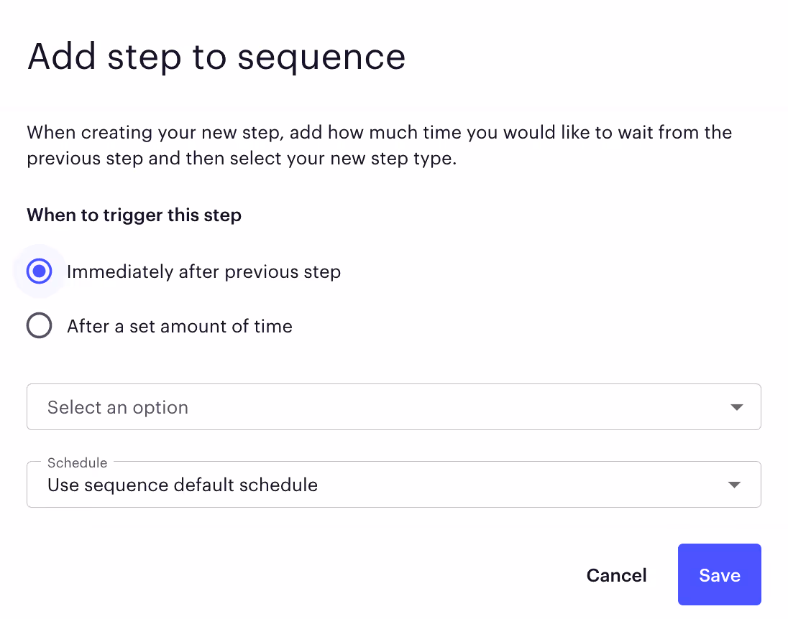This screenshot has height=619, width=788.
Task: Click the arrow beside 'Use sequence default schedule'
Action: pos(735,484)
